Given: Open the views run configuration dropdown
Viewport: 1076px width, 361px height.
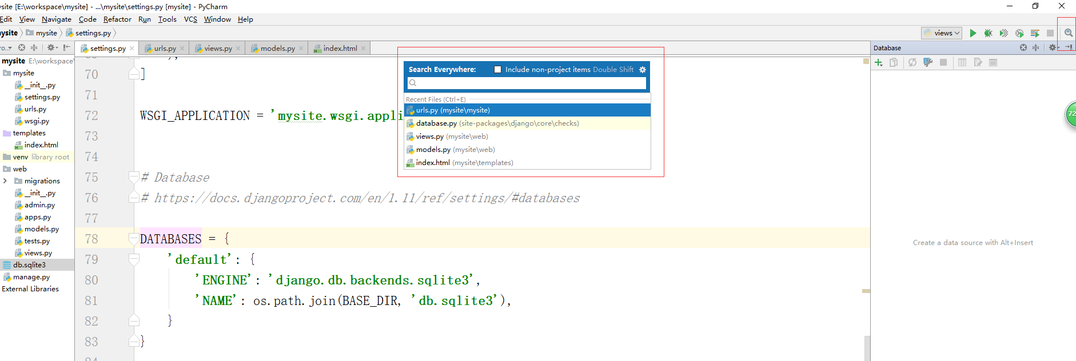Looking at the screenshot, I should click(x=942, y=33).
